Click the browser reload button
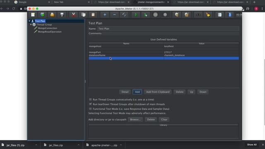Image resolution: width=265 pixels, height=149 pixels. point(14,9)
